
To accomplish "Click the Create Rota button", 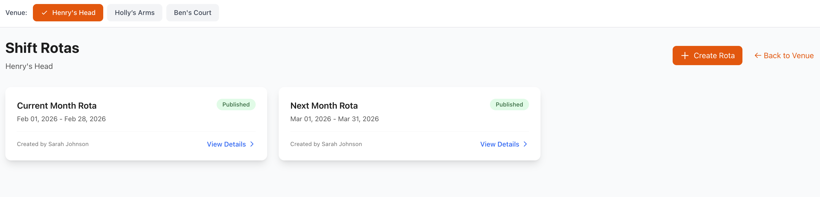I will click(x=707, y=55).
